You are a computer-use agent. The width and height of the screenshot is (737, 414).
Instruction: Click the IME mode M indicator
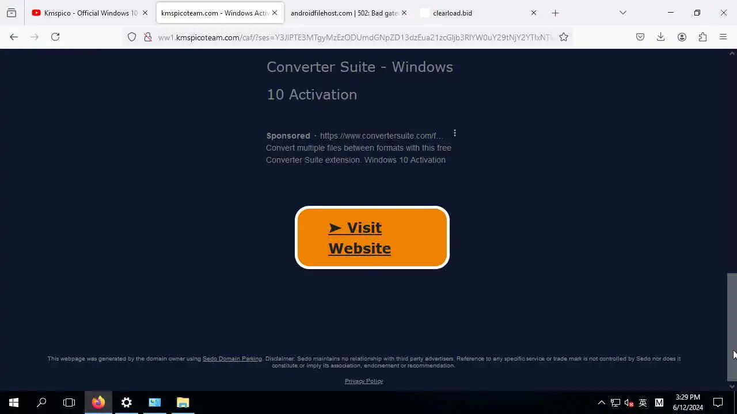(x=659, y=402)
